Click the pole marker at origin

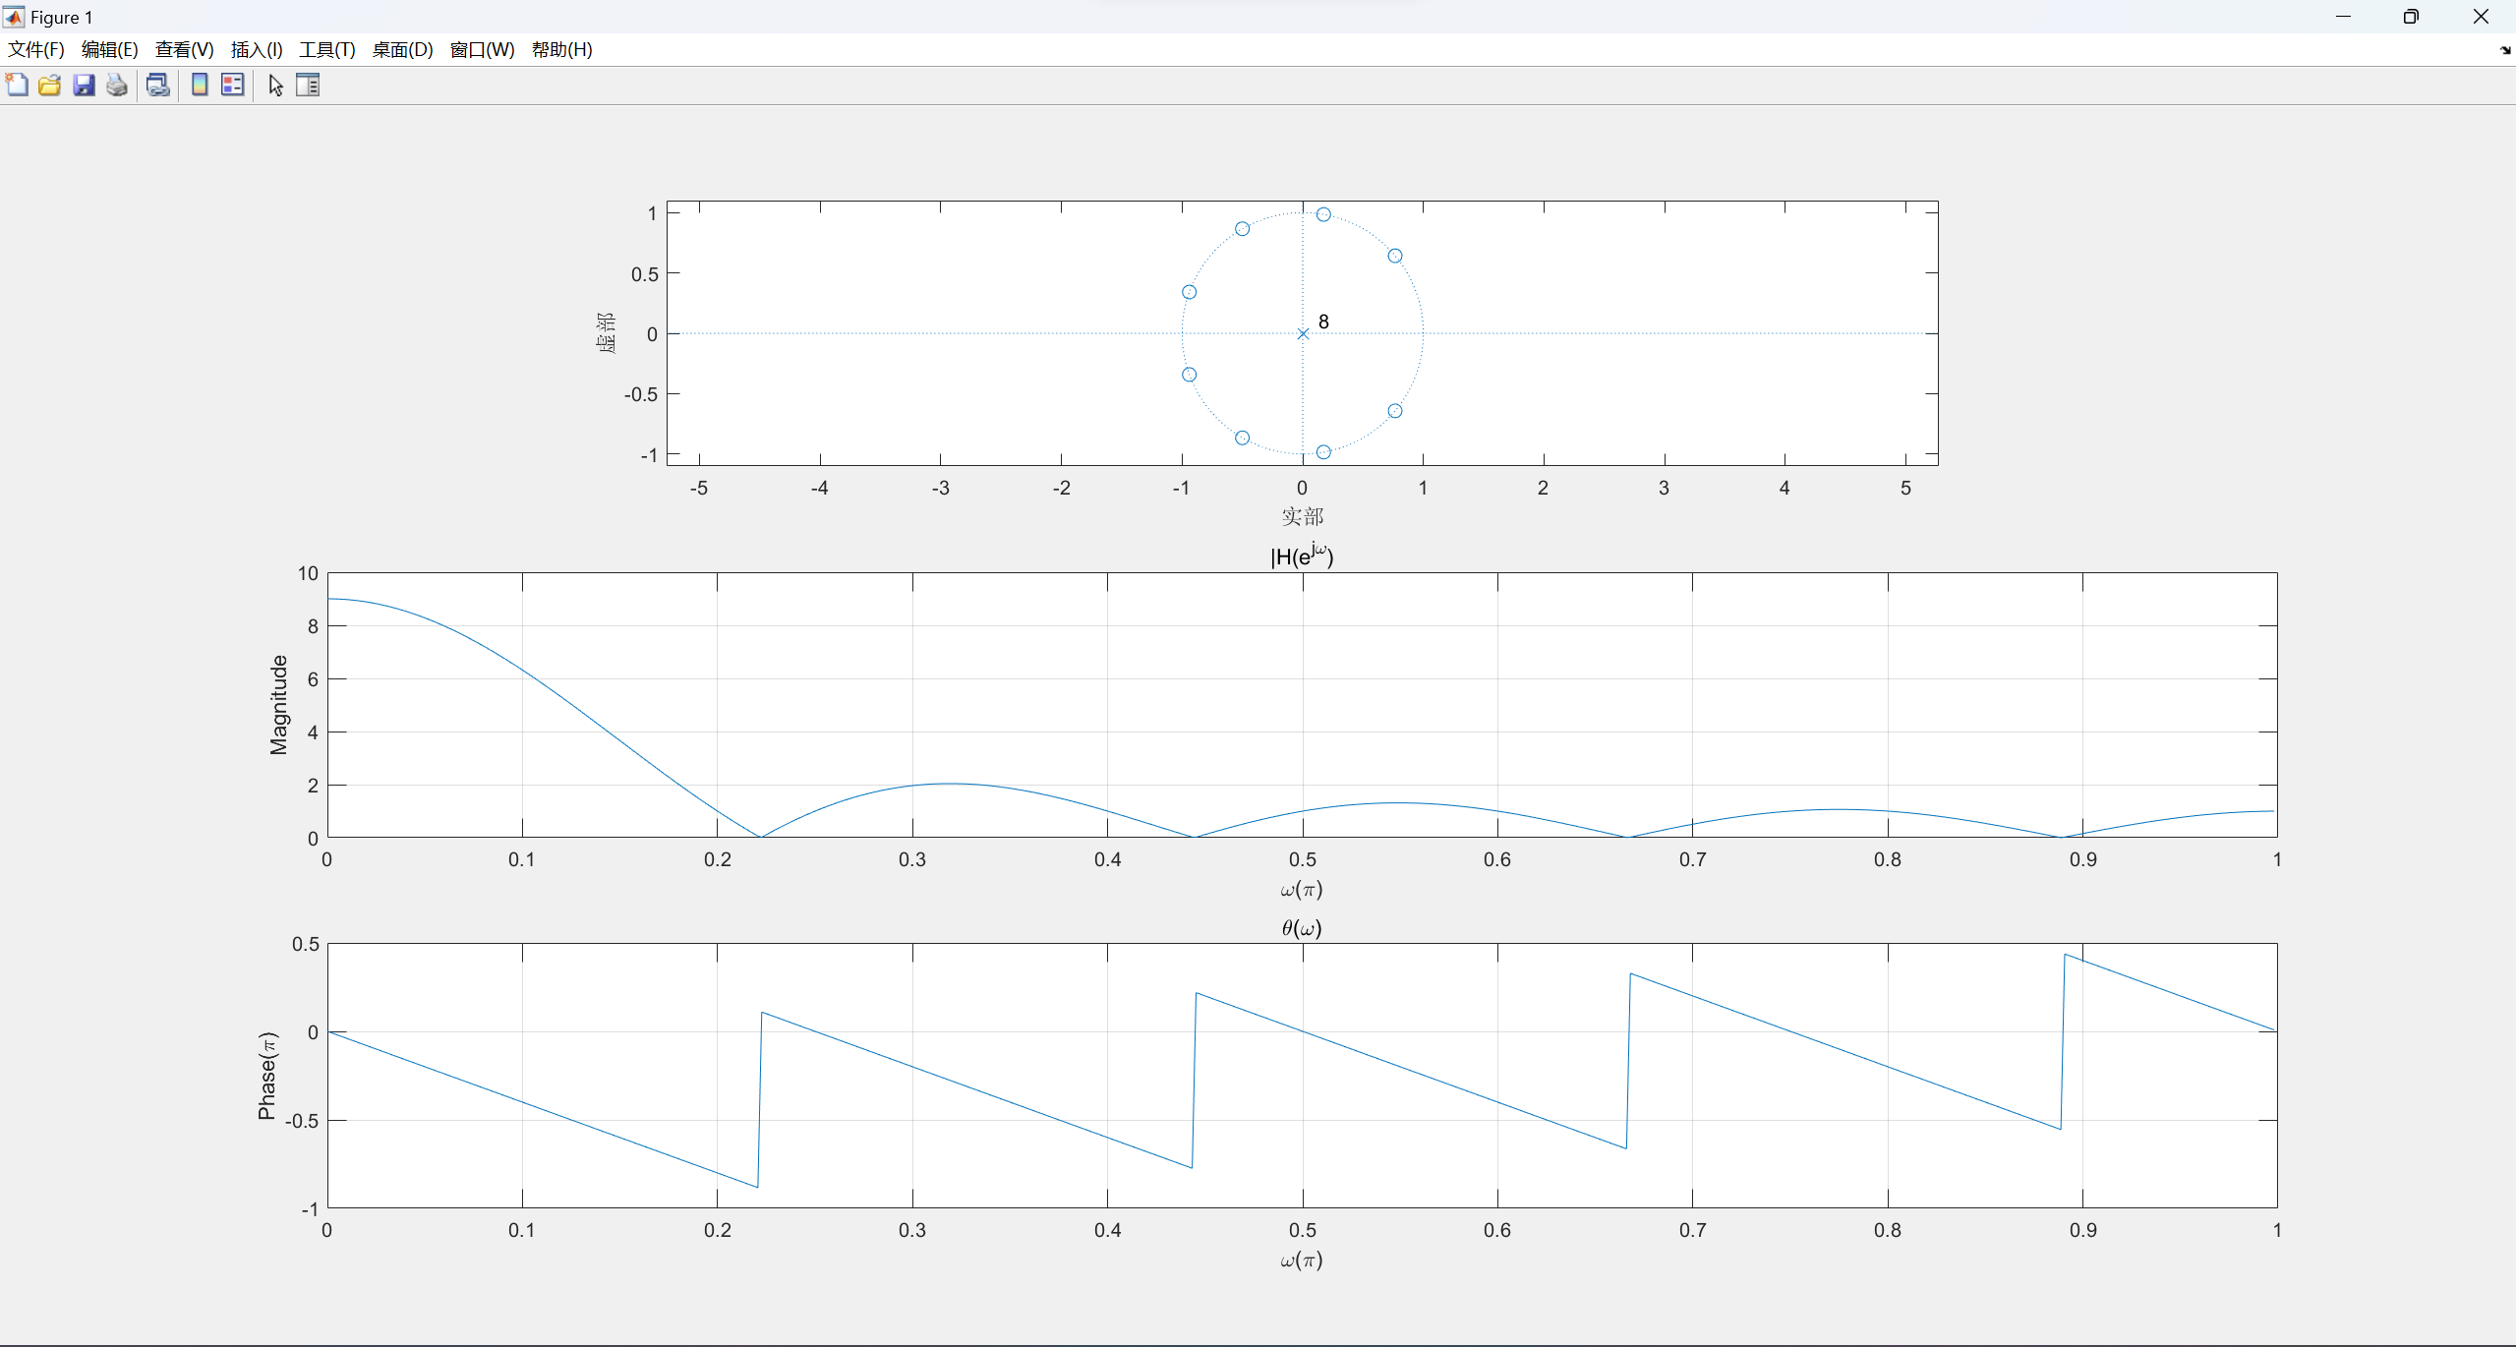coord(1303,334)
